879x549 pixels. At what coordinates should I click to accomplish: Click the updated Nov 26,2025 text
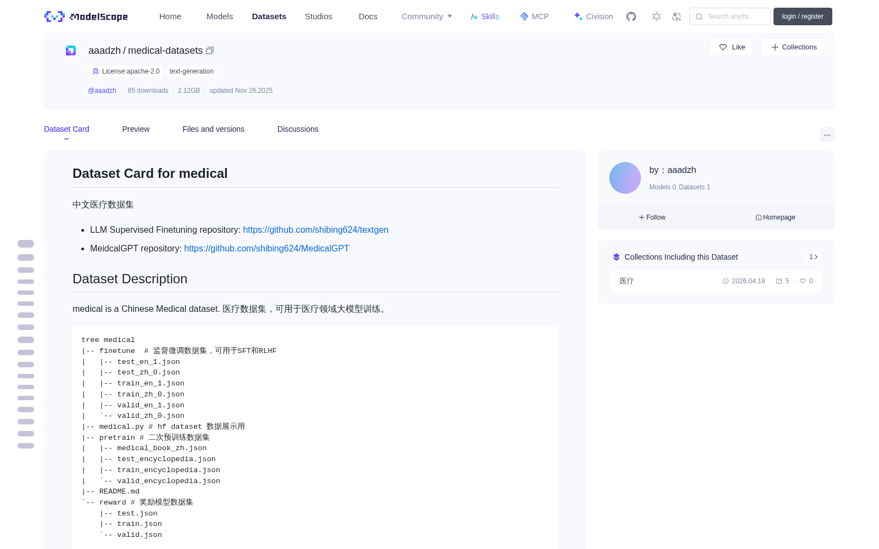pyautogui.click(x=241, y=91)
